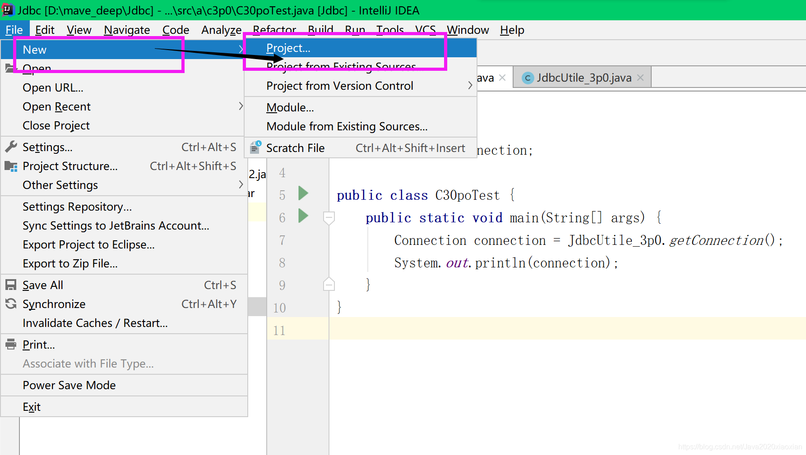Click the Print printer icon
This screenshot has width=806, height=455.
[11, 345]
